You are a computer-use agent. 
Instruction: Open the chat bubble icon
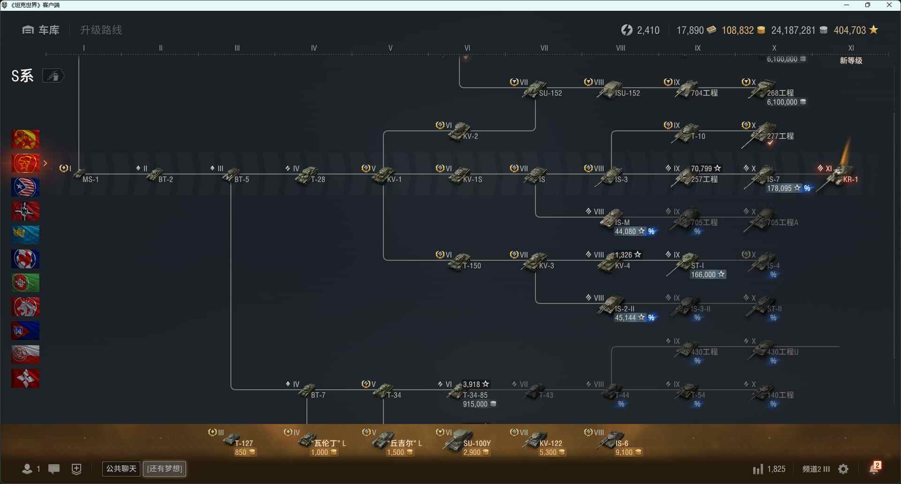click(54, 469)
